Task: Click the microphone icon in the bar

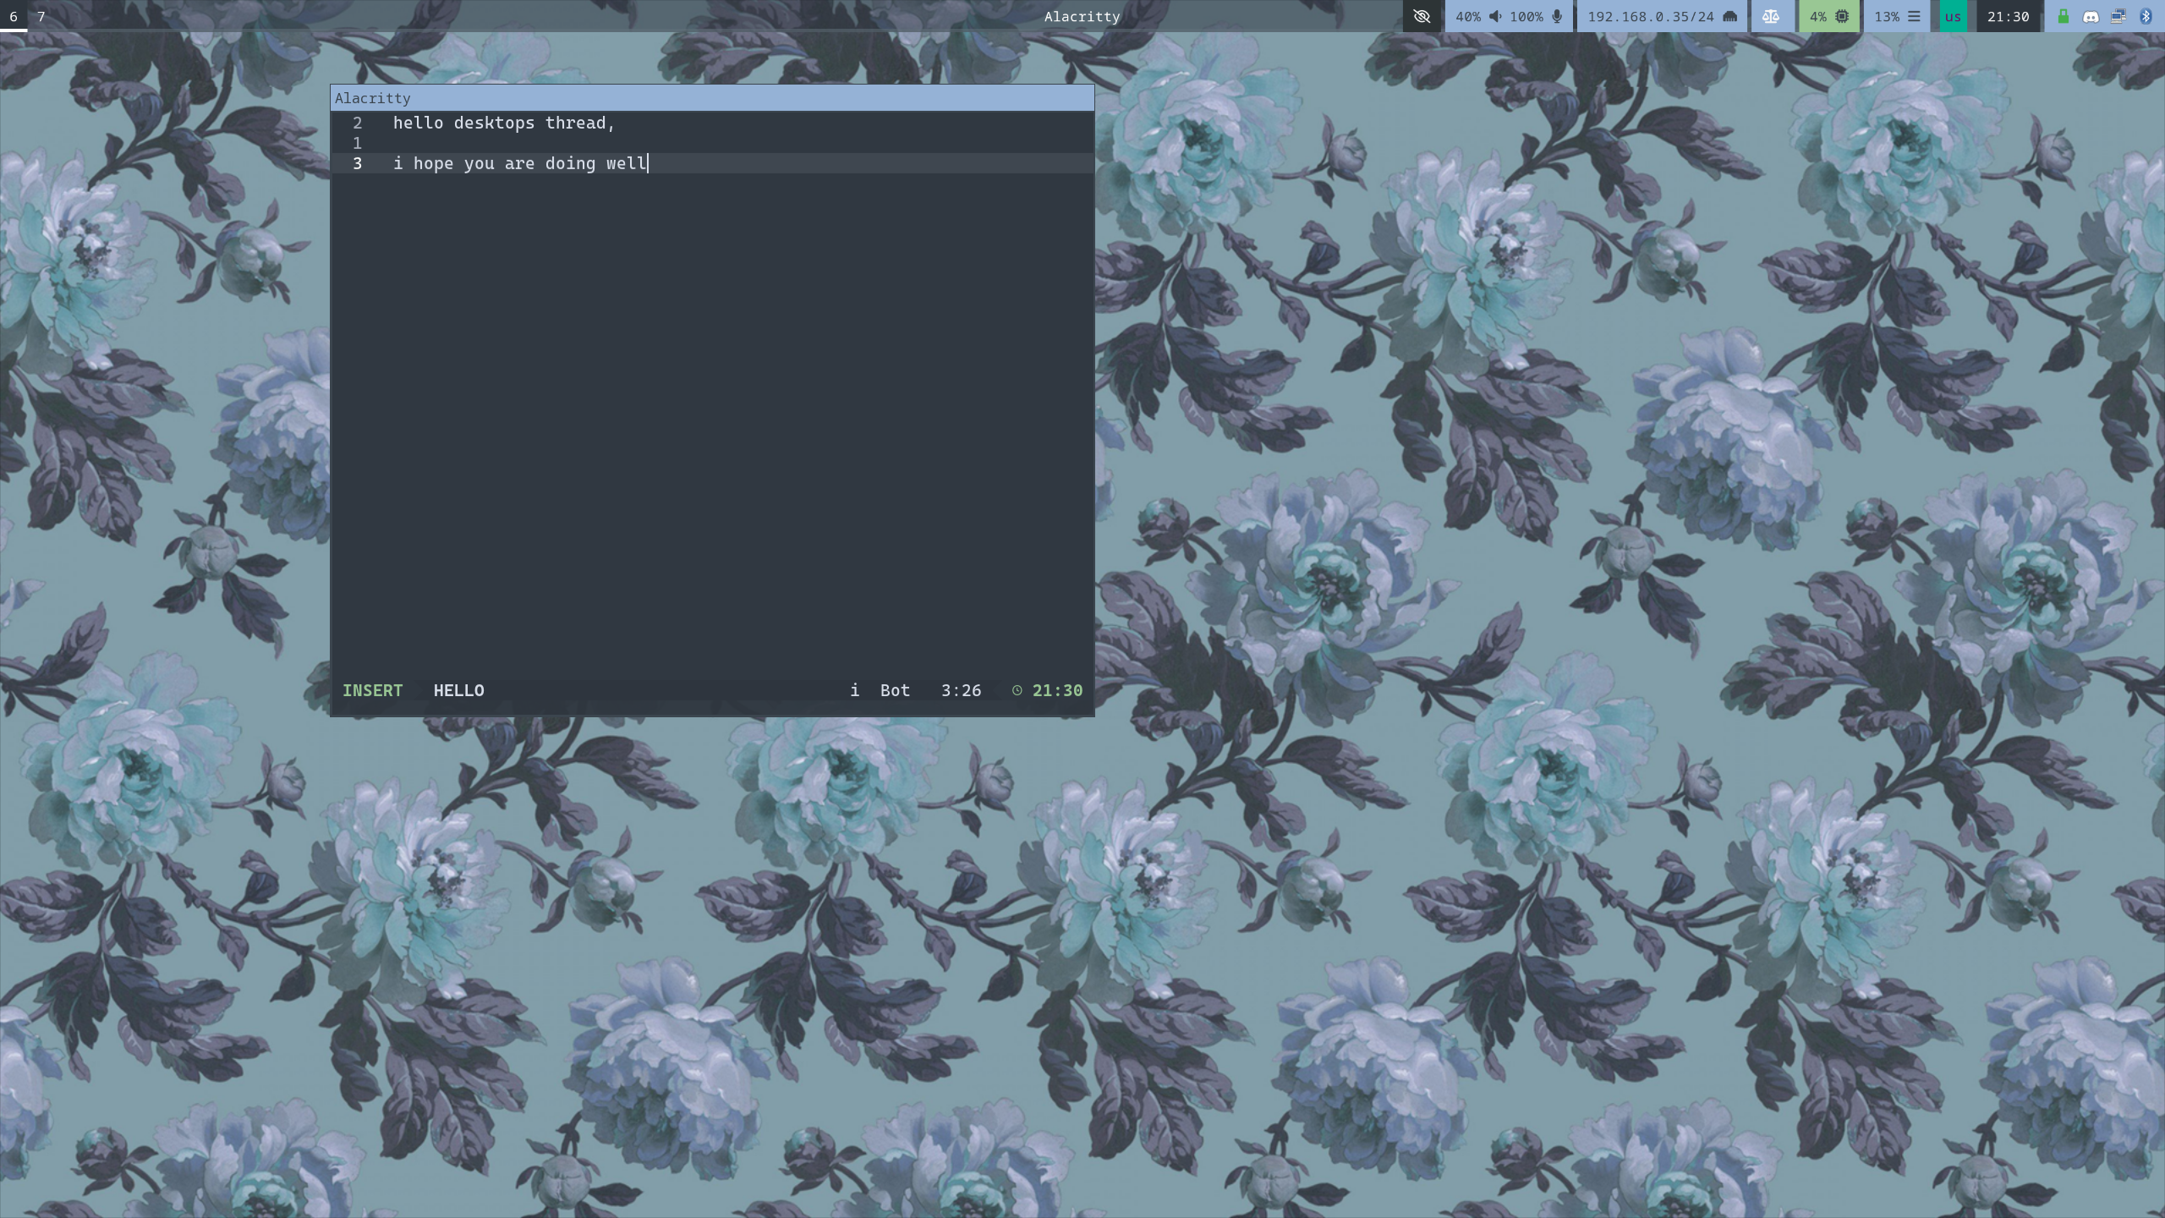Action: (1557, 16)
